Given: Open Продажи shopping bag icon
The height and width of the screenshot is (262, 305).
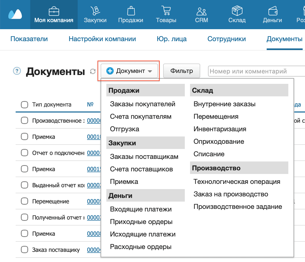Looking at the screenshot, I should tap(131, 11).
